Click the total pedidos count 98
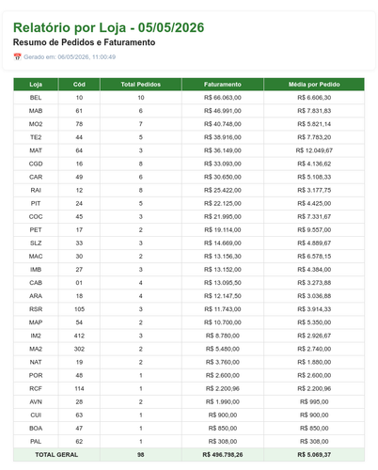This screenshot has width=378, height=470. (141, 454)
